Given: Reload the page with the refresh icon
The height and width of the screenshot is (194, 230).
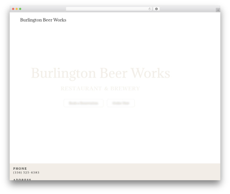Looking at the screenshot, I should [x=149, y=9].
